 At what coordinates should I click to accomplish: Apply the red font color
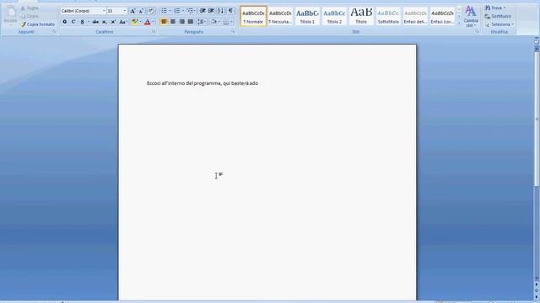[x=148, y=22]
